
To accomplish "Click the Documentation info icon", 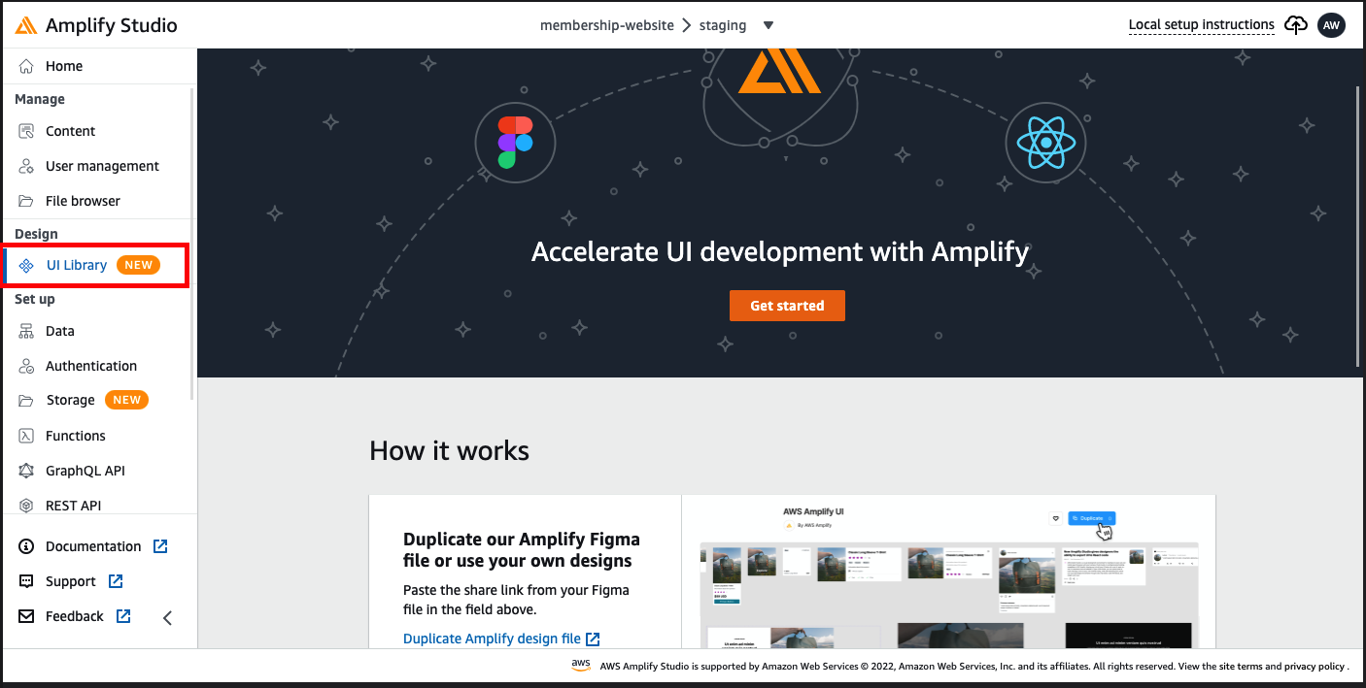I will (x=26, y=546).
